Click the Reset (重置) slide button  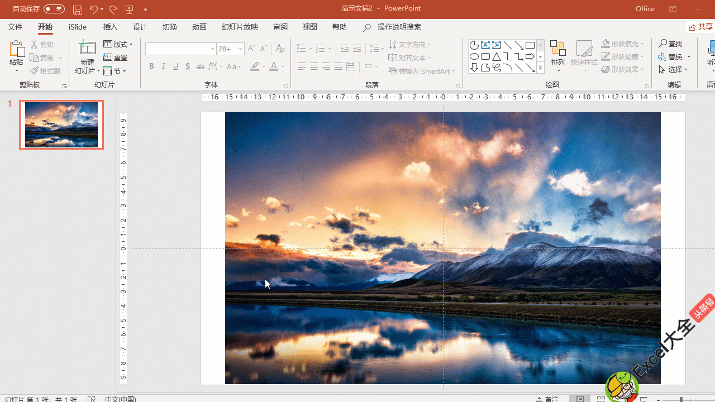coord(116,58)
